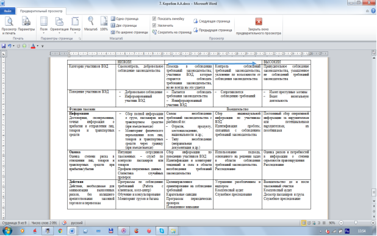Viewport: 377px width, 236px height.
Task: Select the Предварительный просмотр tab
Action: coord(41,11)
